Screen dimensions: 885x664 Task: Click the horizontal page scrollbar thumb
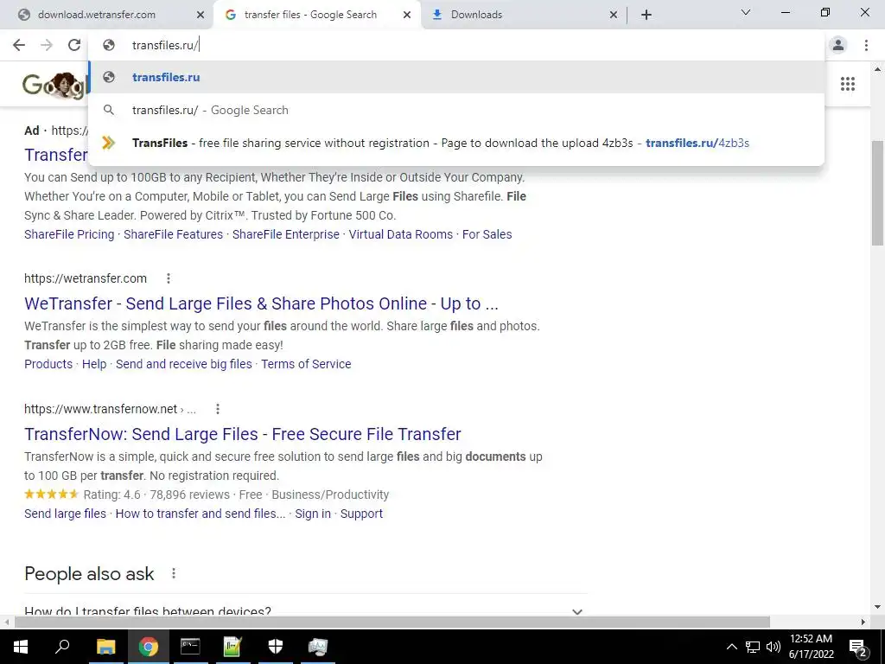(x=392, y=622)
